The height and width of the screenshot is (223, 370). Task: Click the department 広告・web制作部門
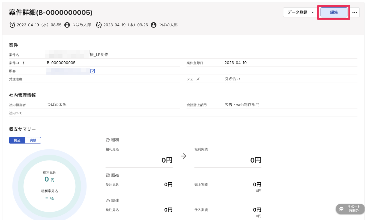242,104
